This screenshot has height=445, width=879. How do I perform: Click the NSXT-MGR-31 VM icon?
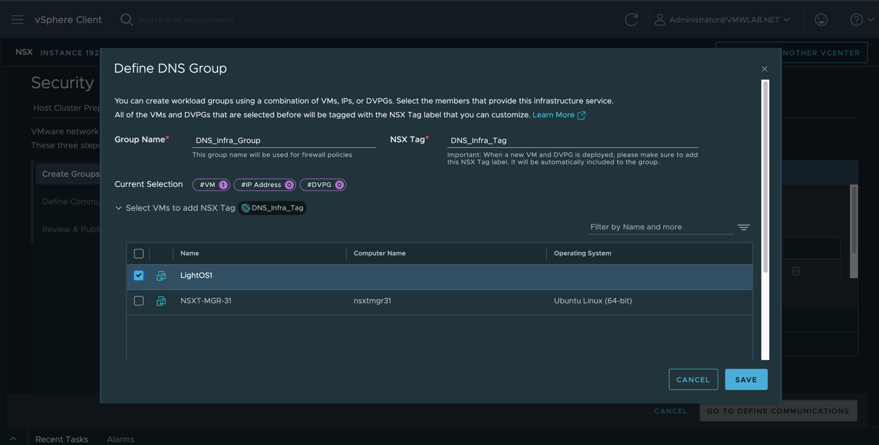(161, 301)
